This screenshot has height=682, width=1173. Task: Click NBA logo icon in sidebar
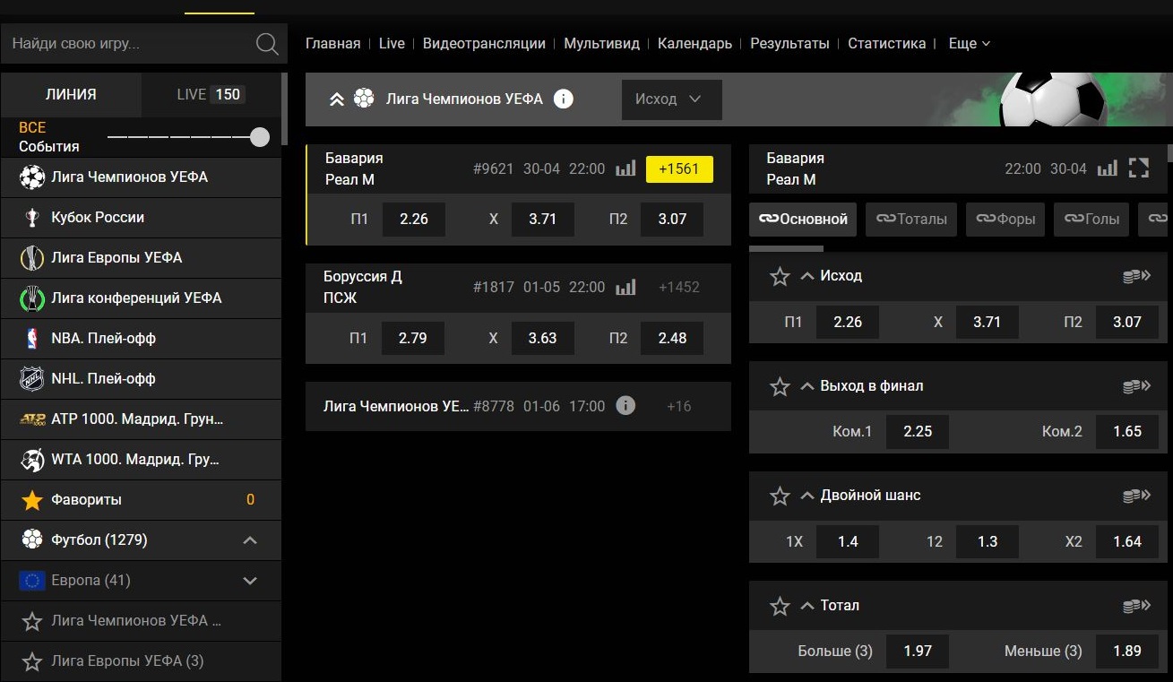(x=32, y=339)
